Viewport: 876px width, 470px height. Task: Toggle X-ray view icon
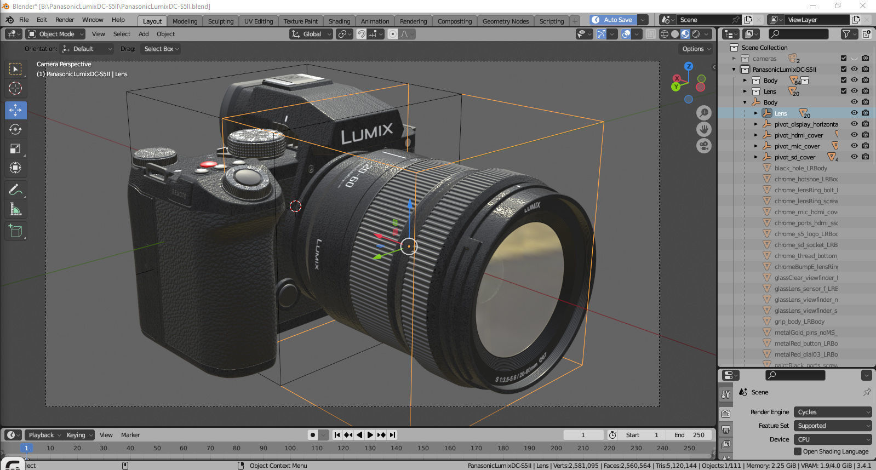[650, 34]
